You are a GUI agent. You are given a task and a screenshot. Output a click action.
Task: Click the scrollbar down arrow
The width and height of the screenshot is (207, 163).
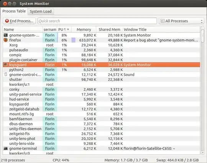click(x=202, y=153)
